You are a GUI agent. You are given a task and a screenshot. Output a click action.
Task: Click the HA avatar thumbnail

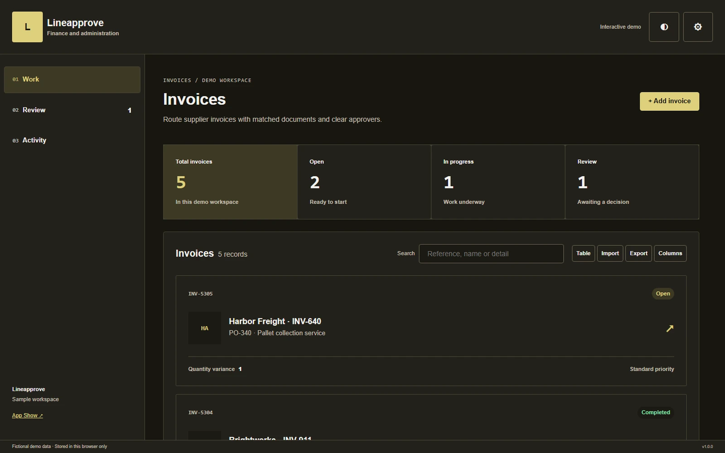point(204,328)
